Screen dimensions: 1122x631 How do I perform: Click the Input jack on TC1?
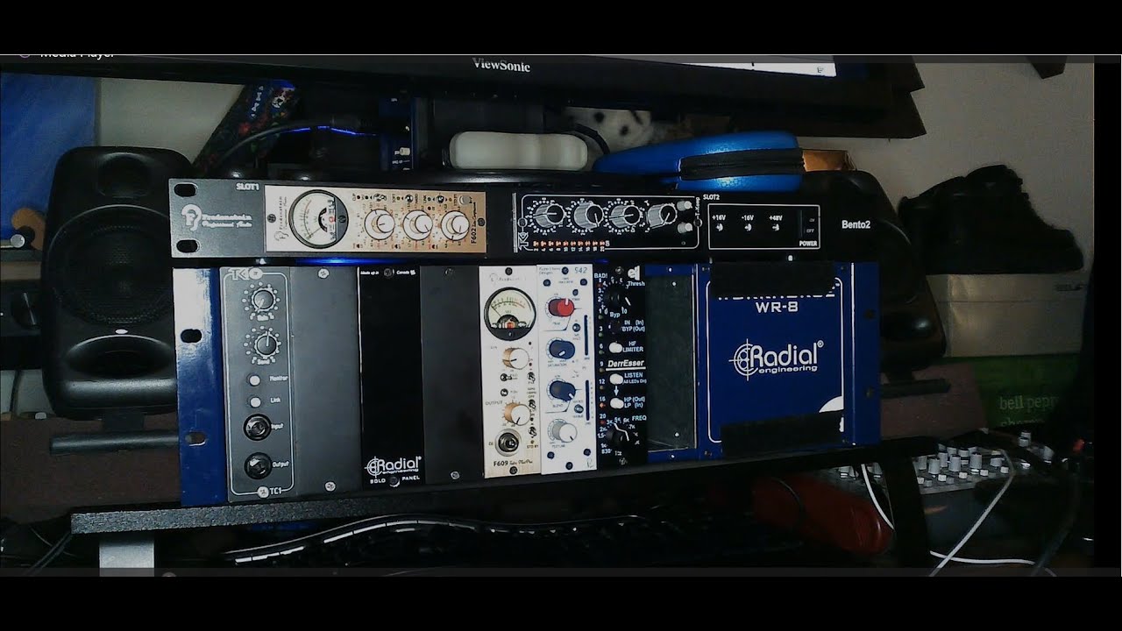pos(256,429)
